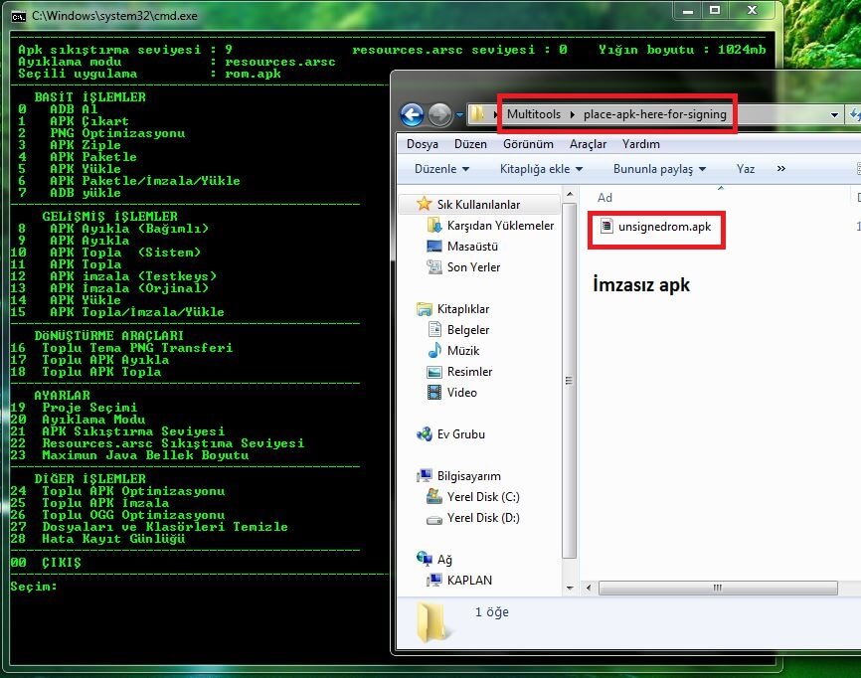Click the Forward navigation arrow in Explorer
Screen dimensions: 861x678
pyautogui.click(x=439, y=114)
